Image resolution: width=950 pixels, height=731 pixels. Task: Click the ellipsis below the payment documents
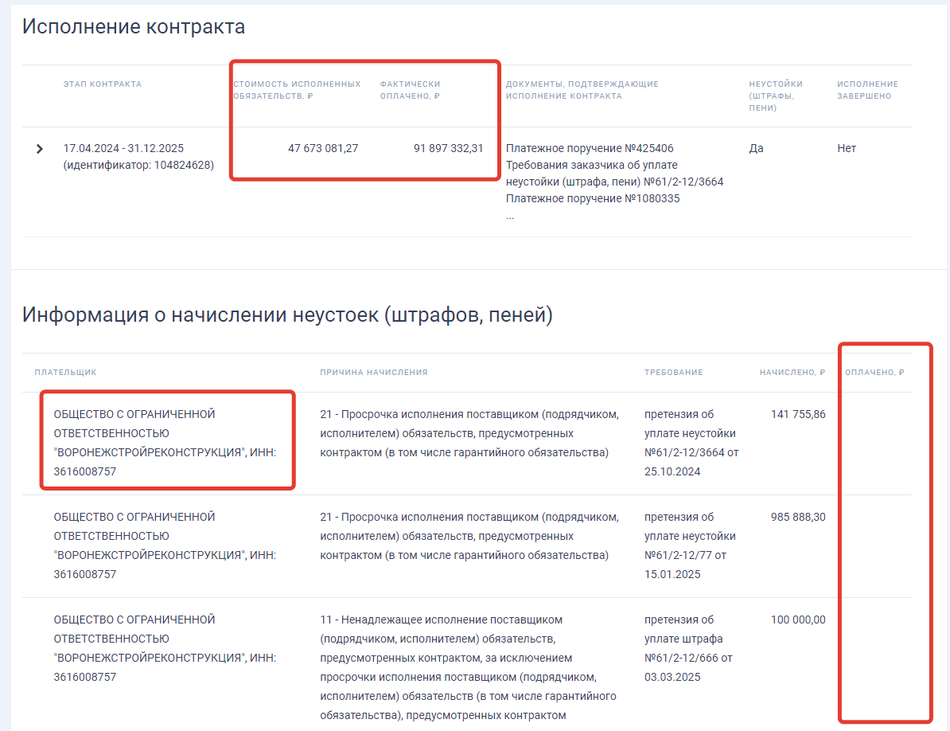tap(510, 216)
